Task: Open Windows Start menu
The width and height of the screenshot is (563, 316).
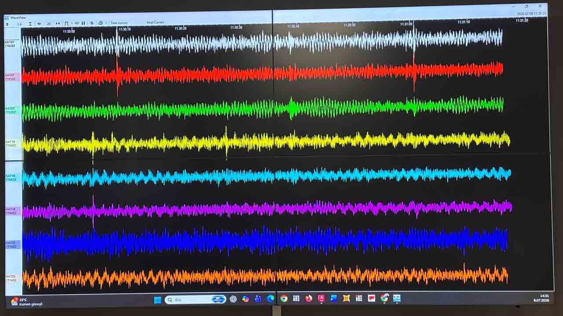Action: click(x=157, y=300)
